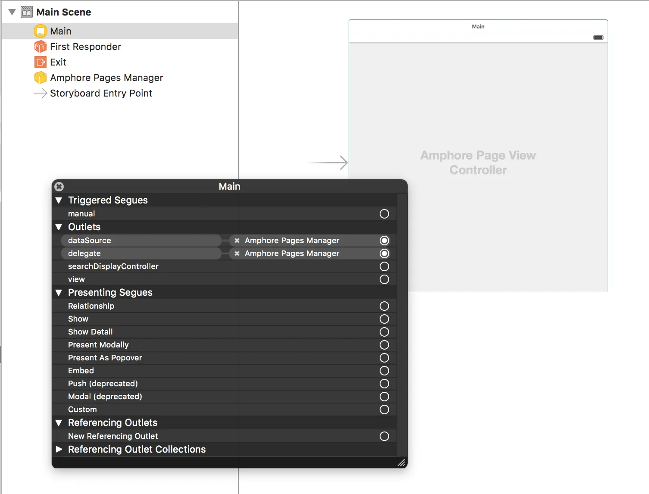Click the Embed segue connection circle
This screenshot has height=494, width=649.
tap(384, 371)
